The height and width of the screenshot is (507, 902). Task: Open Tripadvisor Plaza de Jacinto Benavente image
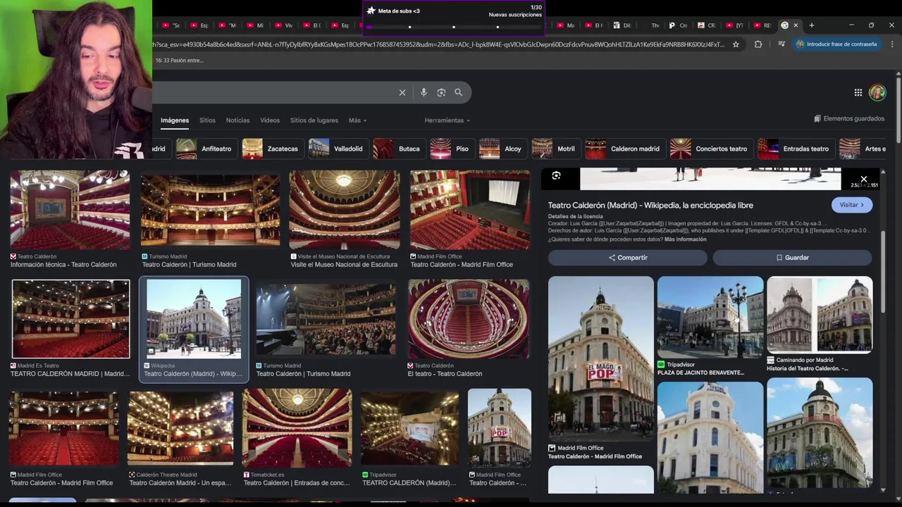[710, 317]
